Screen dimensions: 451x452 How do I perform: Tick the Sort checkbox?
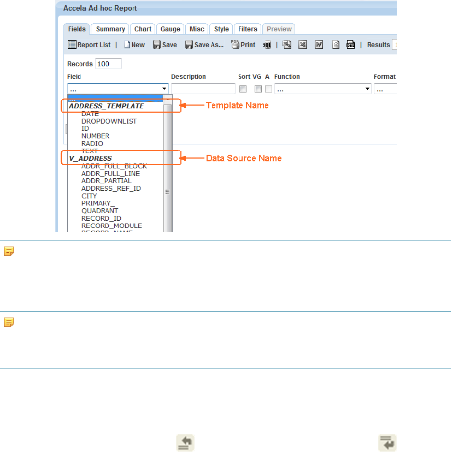click(243, 89)
